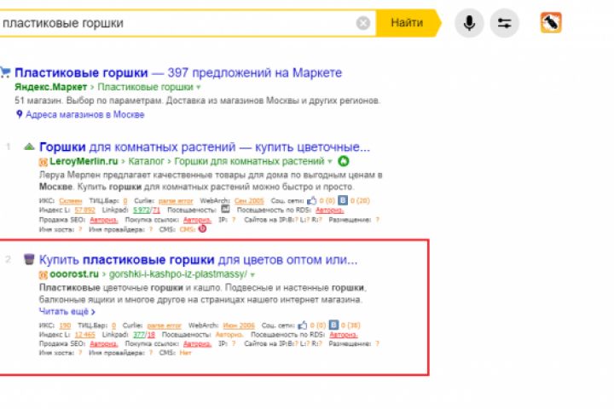Click Curlie 'parse error' in ooorost stats

coord(164,325)
